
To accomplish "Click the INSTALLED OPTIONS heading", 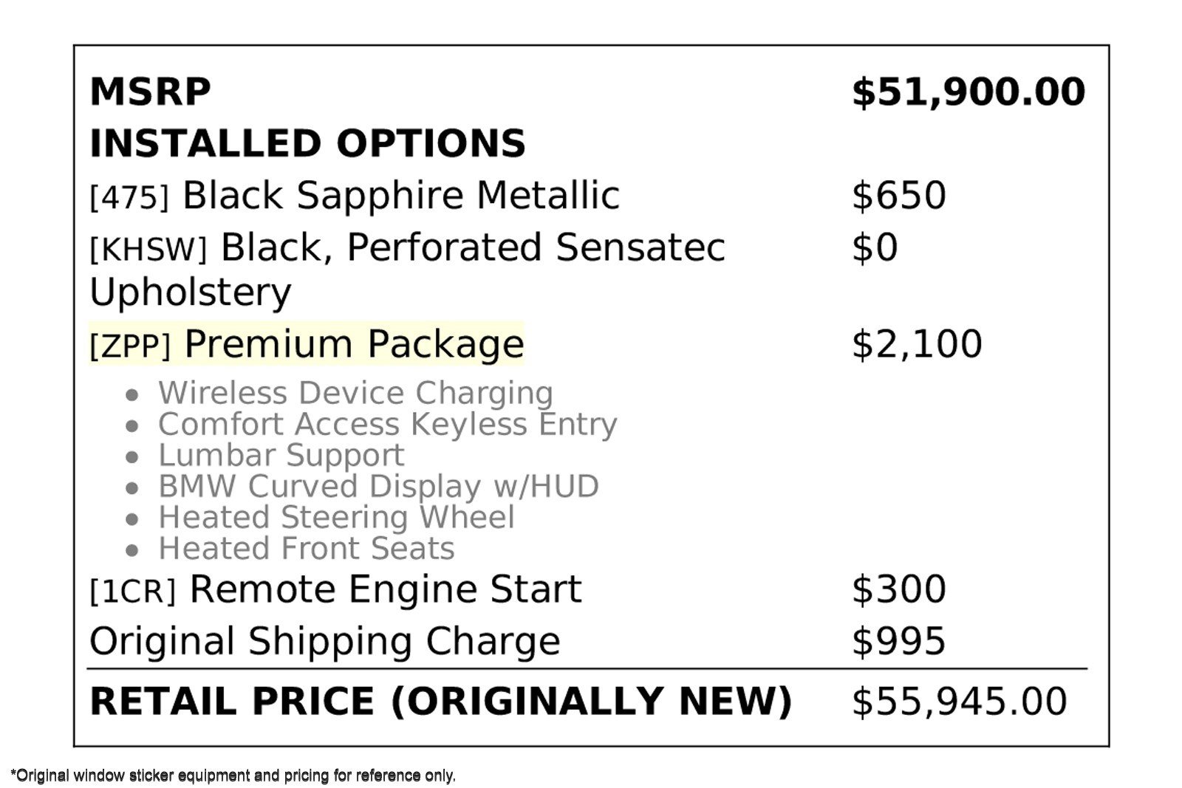I will pyautogui.click(x=307, y=144).
